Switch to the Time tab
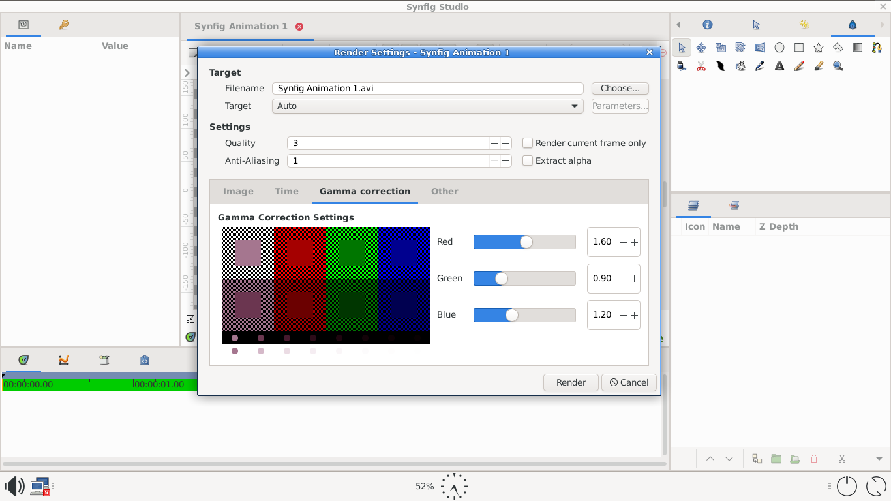This screenshot has height=501, width=891. (x=286, y=191)
